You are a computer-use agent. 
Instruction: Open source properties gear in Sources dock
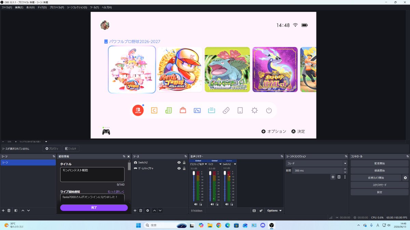(x=148, y=211)
